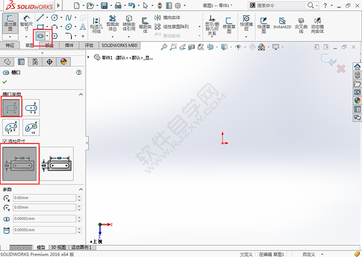Click Quick Snaps (快速捕捉) tool
Viewport: 362px width, 257px height.
coord(247,23)
